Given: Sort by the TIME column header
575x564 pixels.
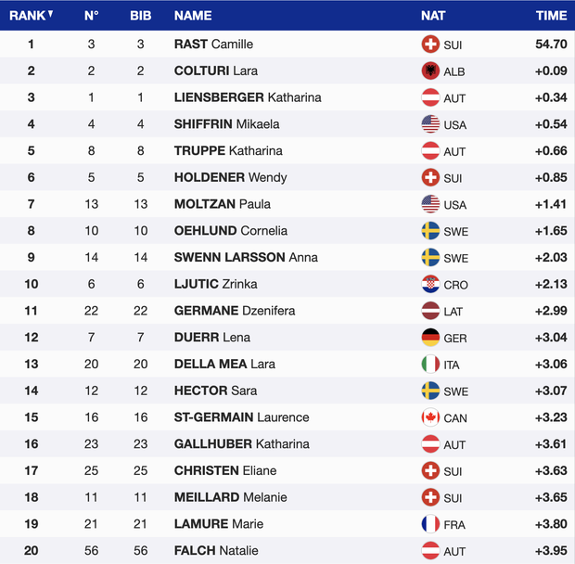Looking at the screenshot, I should pyautogui.click(x=551, y=16).
